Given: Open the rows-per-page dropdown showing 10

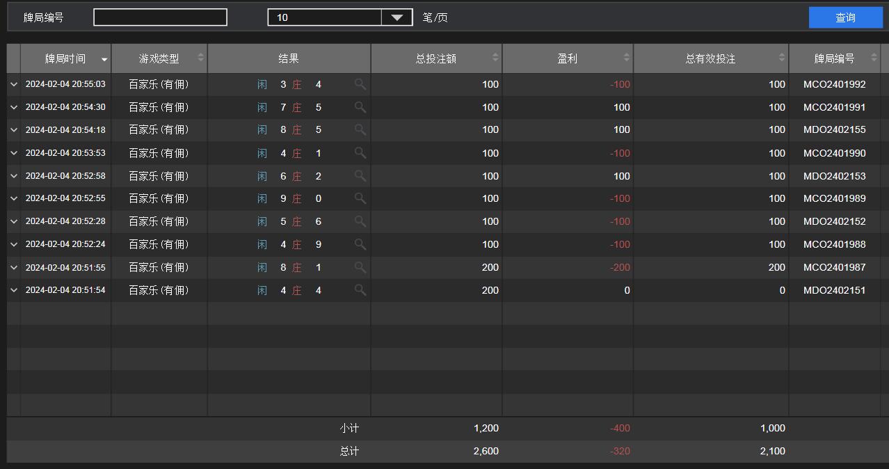Looking at the screenshot, I should 397,17.
